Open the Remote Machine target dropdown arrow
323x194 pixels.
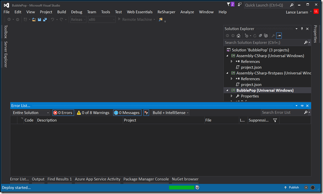pos(154,20)
